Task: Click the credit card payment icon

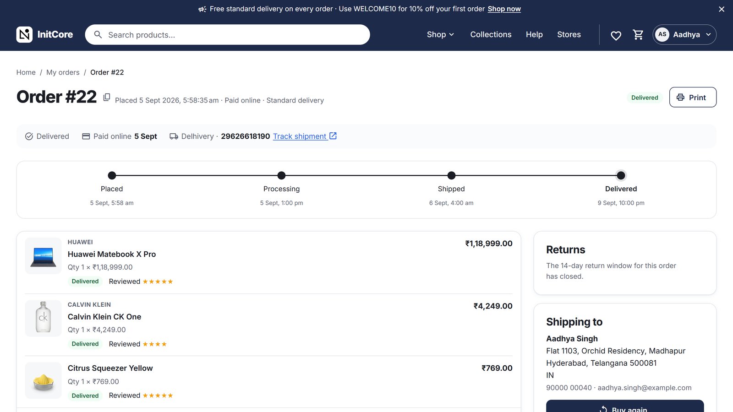Action: click(86, 136)
